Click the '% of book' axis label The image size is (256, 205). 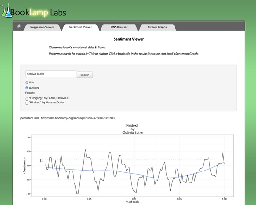[132, 202]
